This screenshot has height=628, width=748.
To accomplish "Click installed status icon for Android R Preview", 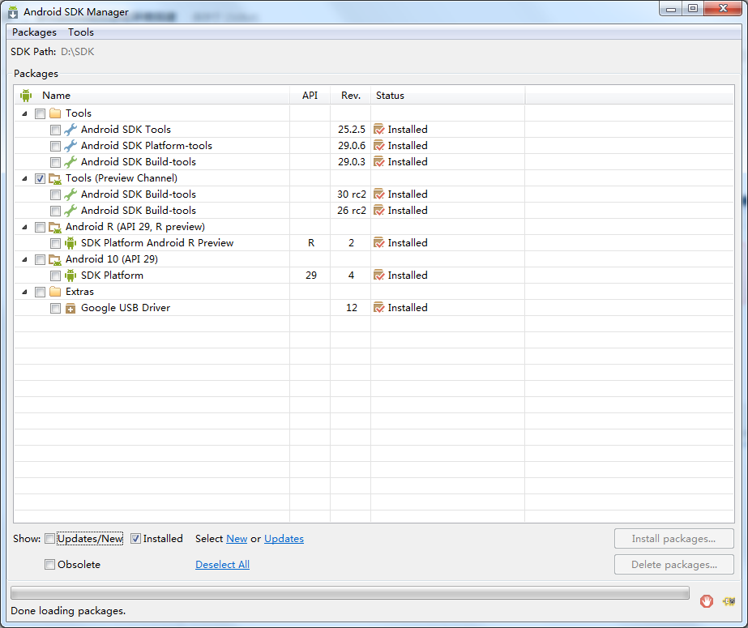I will (x=378, y=243).
